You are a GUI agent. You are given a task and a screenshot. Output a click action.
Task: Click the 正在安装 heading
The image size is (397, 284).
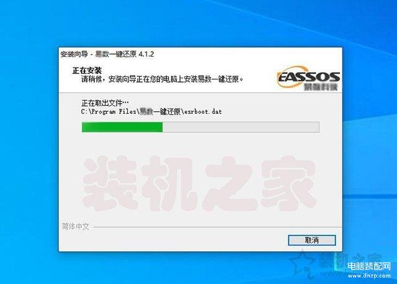click(87, 70)
